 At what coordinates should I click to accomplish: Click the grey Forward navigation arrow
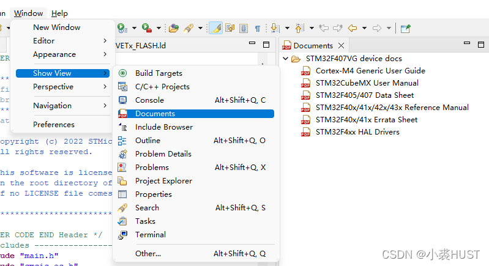(x=377, y=28)
